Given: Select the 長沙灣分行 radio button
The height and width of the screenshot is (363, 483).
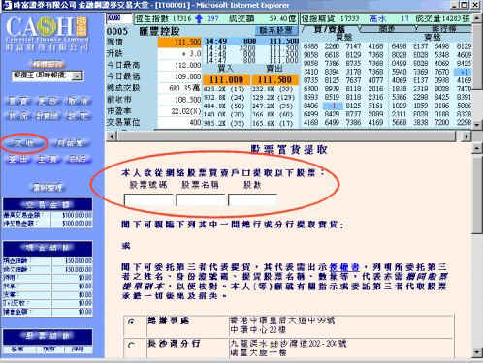Looking at the screenshot, I should pos(131,346).
